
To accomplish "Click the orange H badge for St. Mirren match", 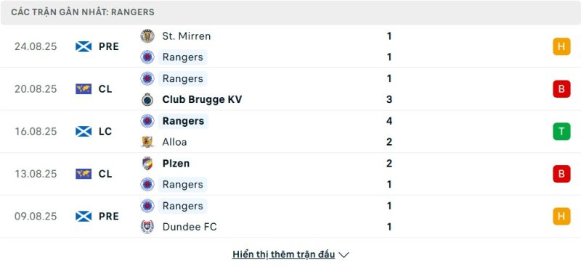I will (561, 46).
